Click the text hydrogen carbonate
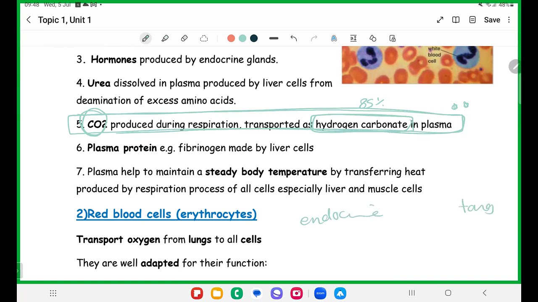Viewport: 538px width, 302px height. point(361,125)
